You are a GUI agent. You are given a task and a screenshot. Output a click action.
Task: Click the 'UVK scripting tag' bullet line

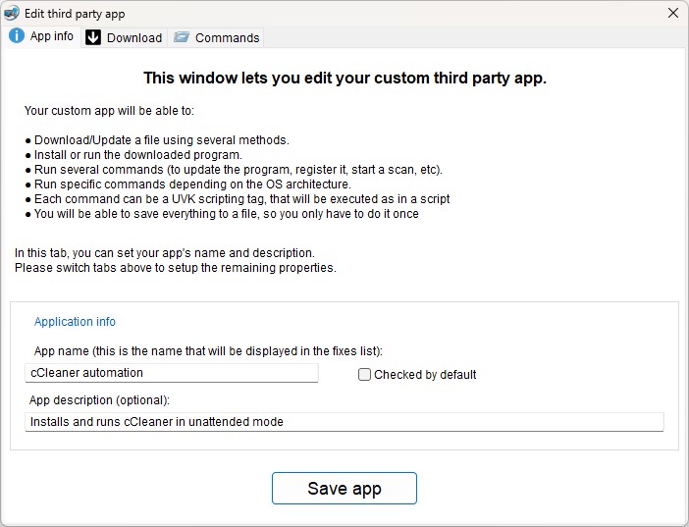pos(238,199)
